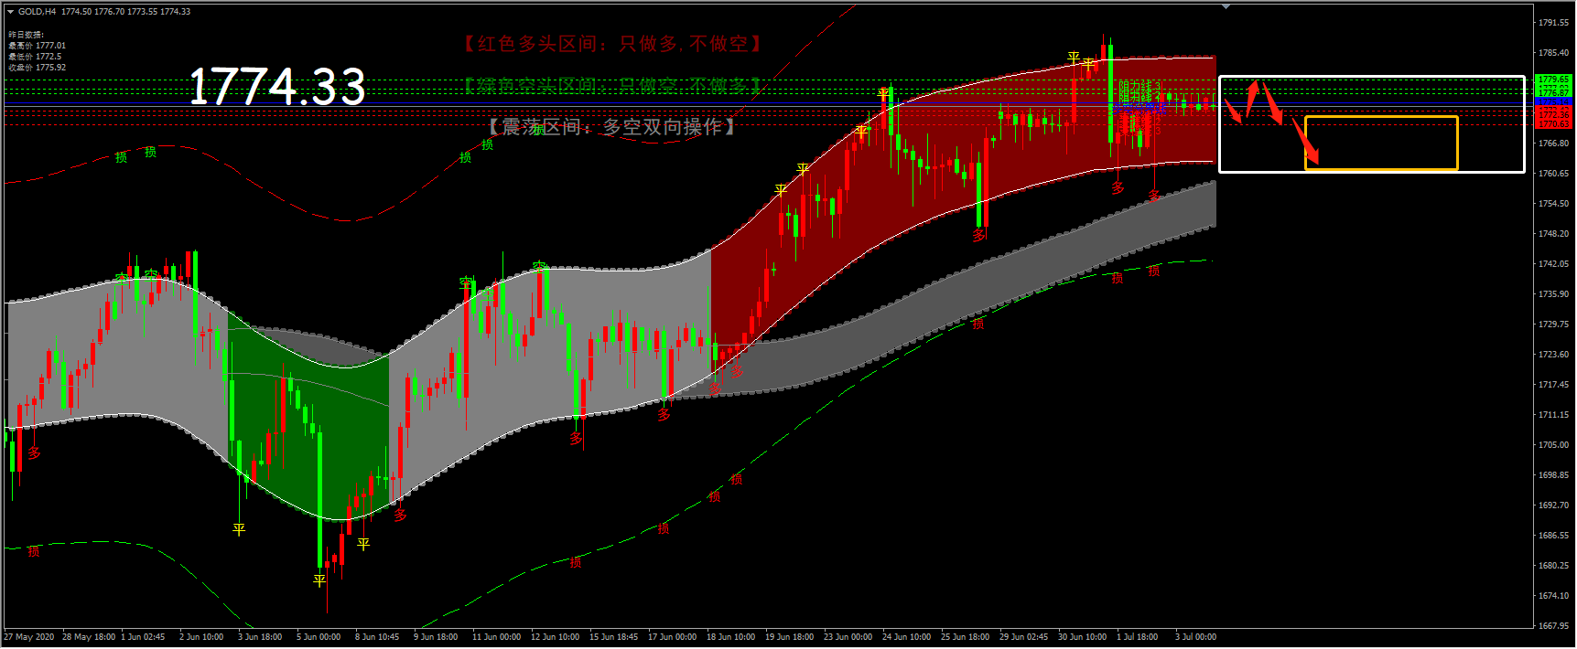This screenshot has width=1577, height=649.
Task: Click the 1674.10 price scale label
Action: (1554, 596)
